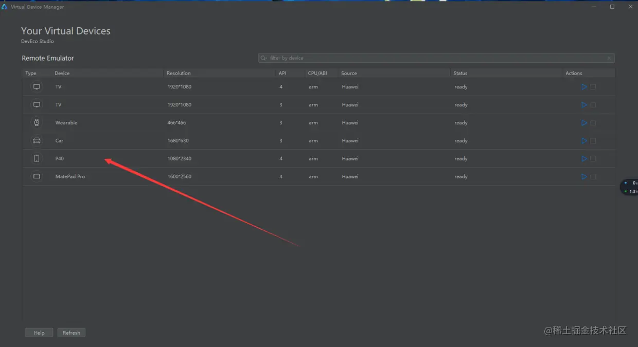
Task: Click the watch type icon for Wearable
Action: 37,123
